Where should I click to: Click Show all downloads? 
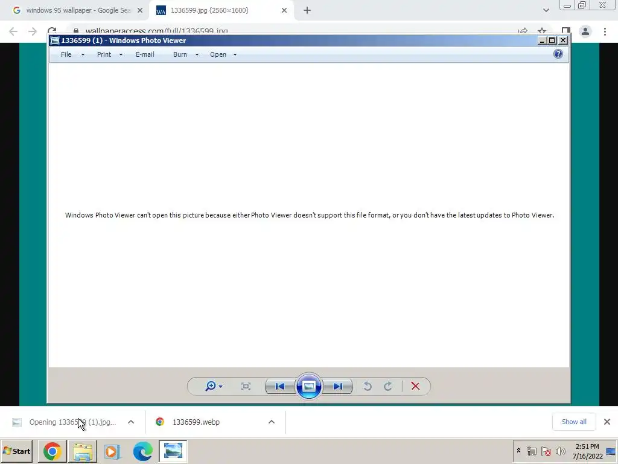pos(574,422)
